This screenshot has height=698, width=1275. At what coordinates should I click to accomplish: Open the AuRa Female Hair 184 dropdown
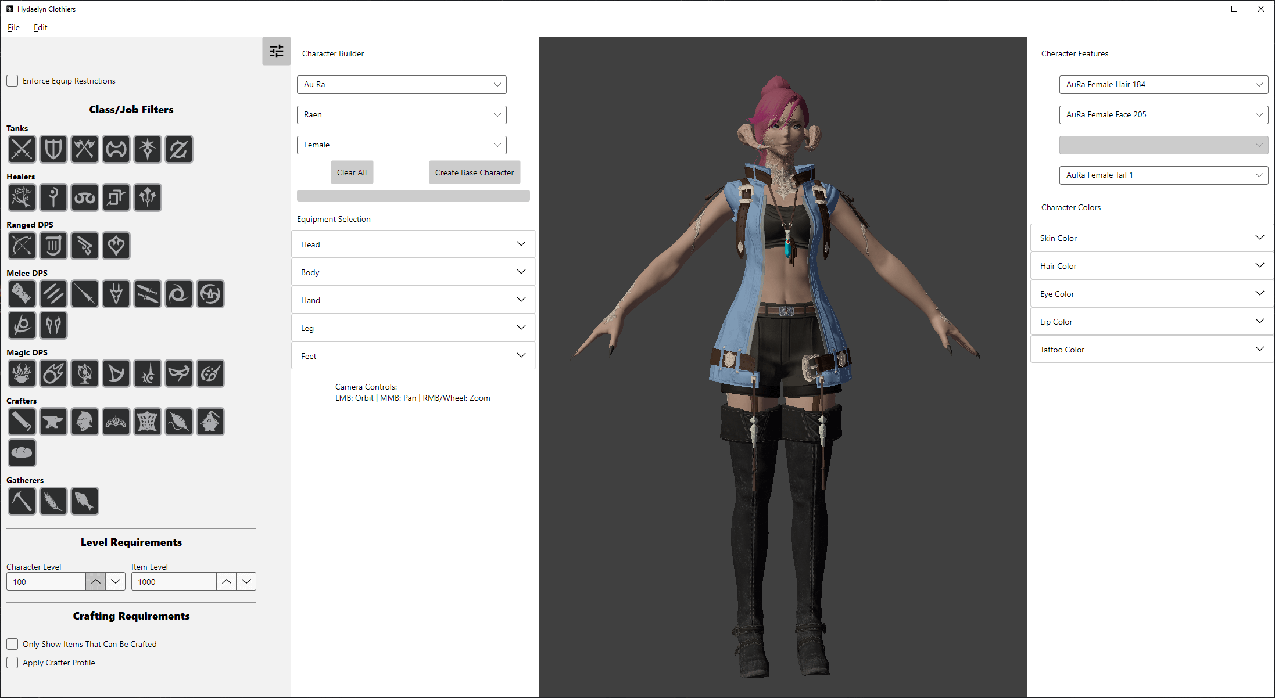[x=1163, y=85]
